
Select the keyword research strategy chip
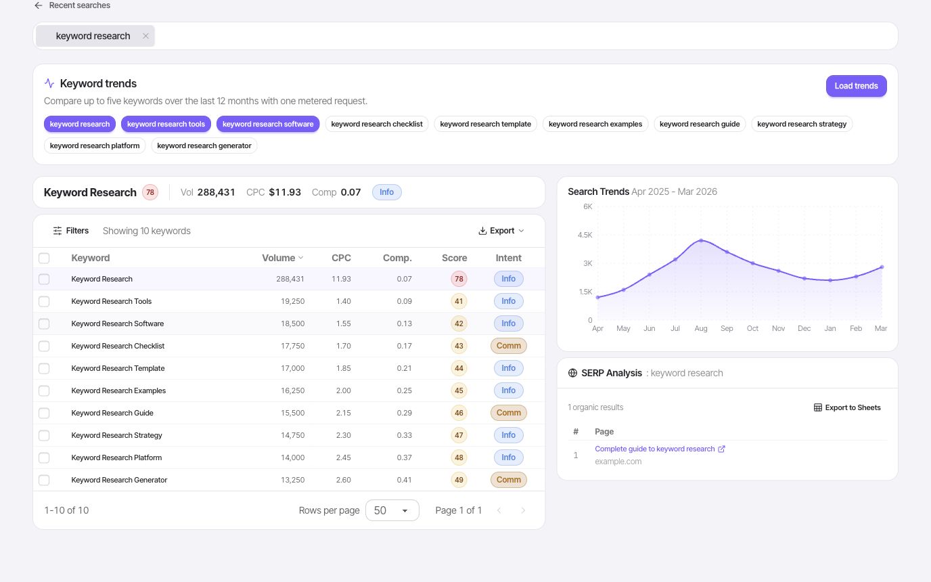(802, 124)
